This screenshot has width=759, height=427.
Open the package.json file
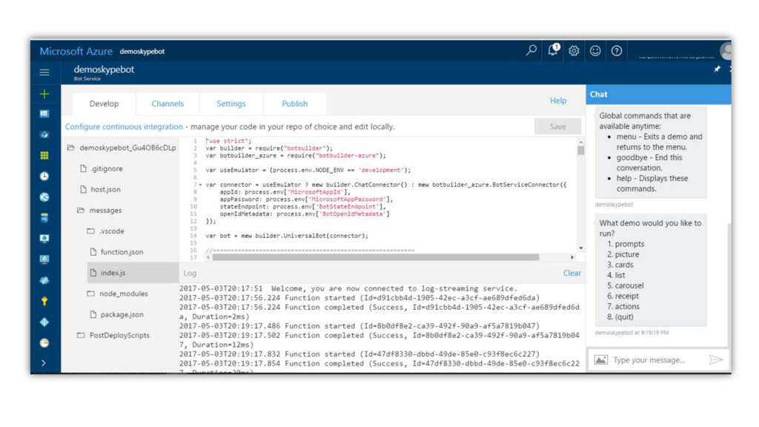click(116, 314)
